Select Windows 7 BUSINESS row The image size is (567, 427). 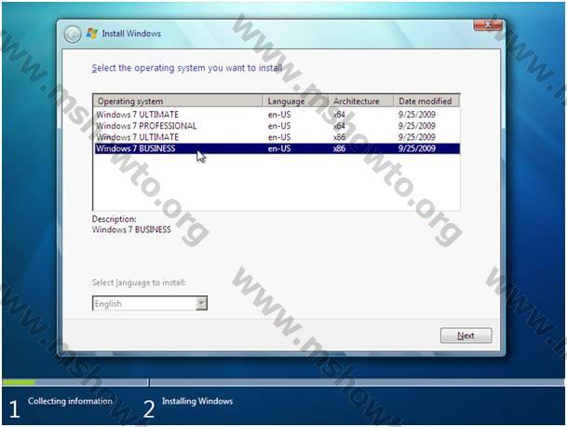[x=277, y=148]
